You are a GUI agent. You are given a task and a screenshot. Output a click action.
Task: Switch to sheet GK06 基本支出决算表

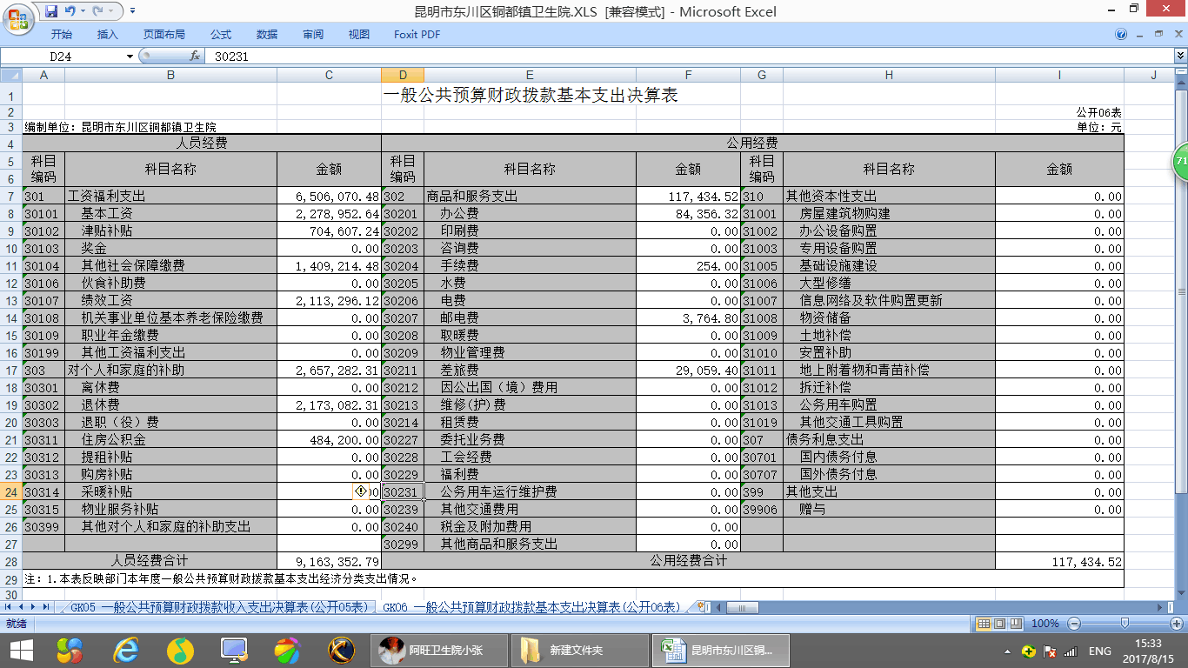click(531, 606)
